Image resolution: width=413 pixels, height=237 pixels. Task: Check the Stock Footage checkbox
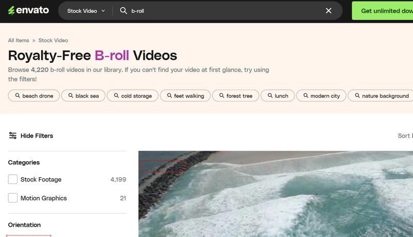[12, 179]
